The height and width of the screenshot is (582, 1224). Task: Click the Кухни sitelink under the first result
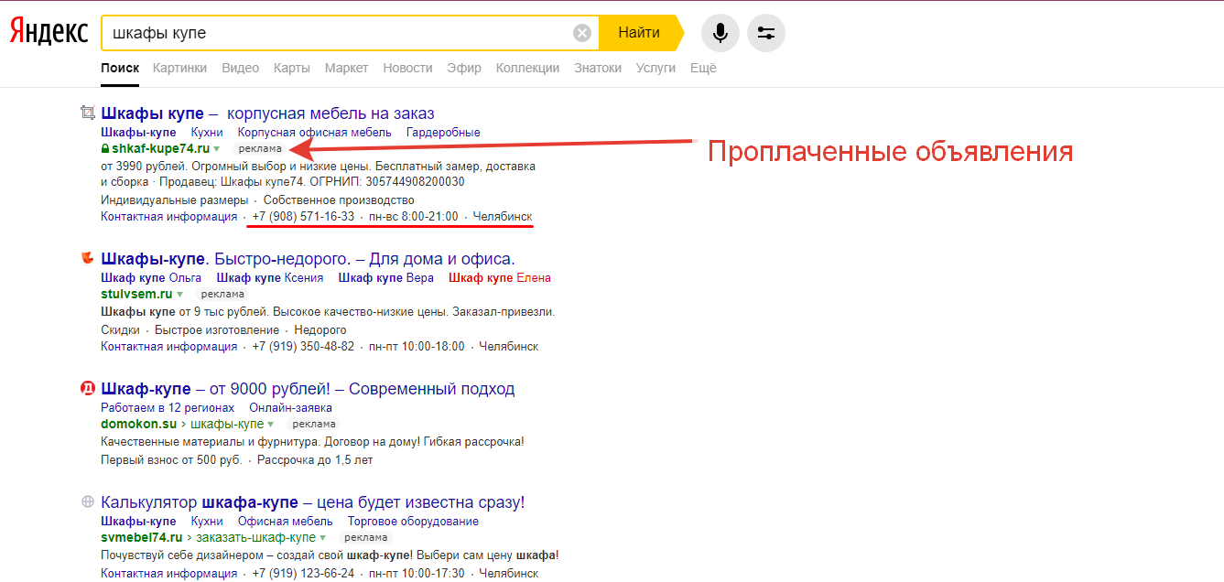207,133
